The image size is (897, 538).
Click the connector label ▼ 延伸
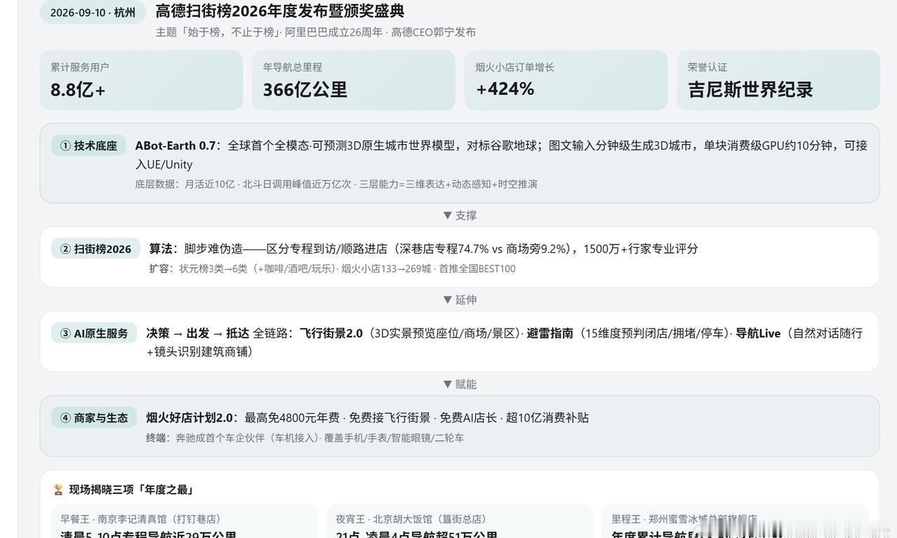click(x=460, y=299)
